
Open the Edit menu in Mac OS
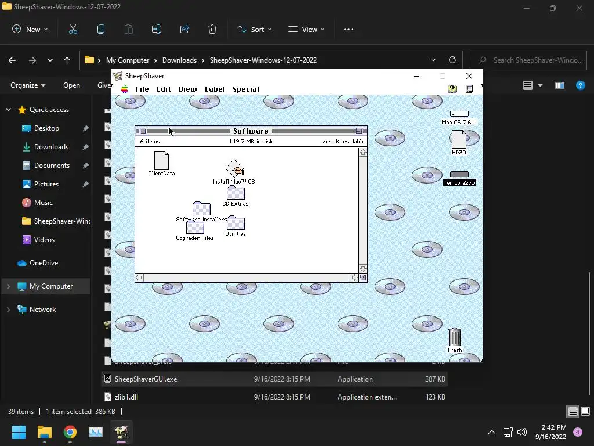click(x=164, y=89)
